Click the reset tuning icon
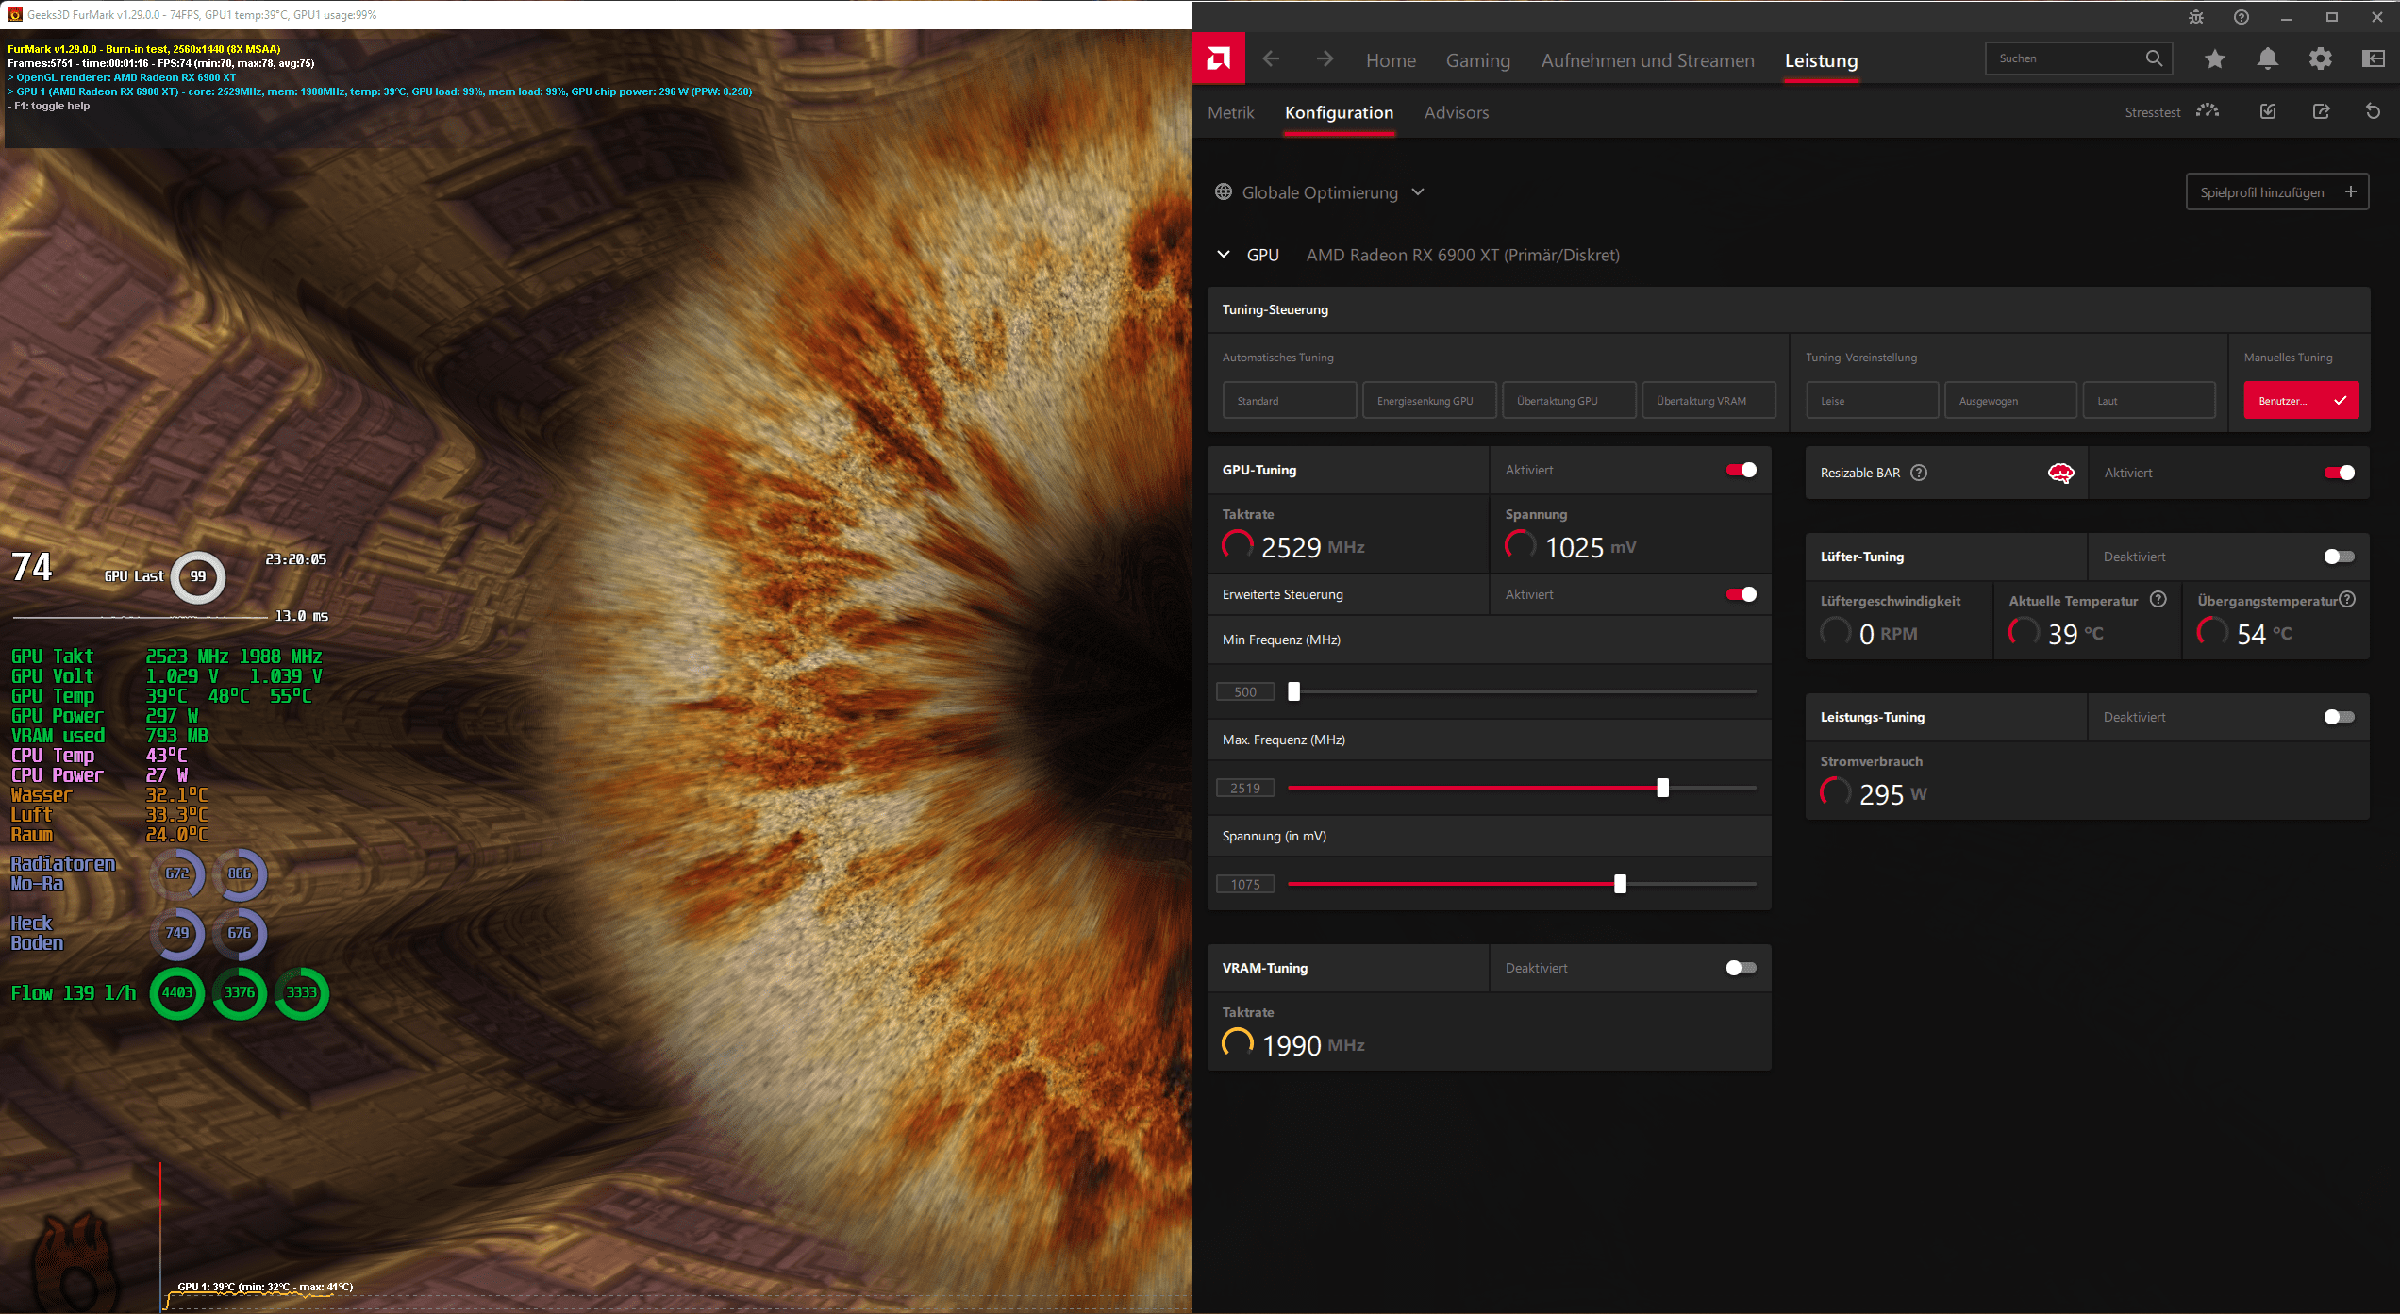This screenshot has height=1314, width=2400. [x=2373, y=112]
